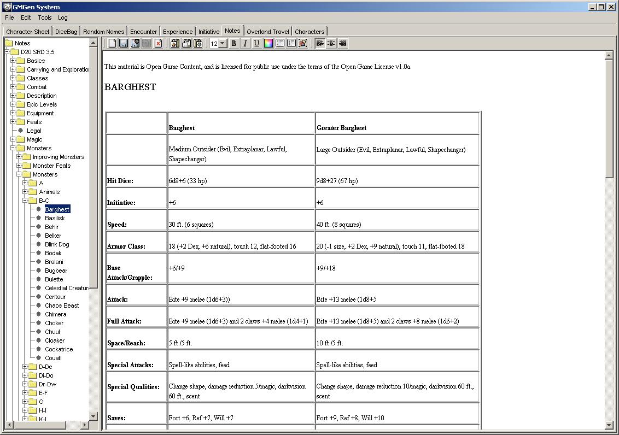This screenshot has height=435, width=619.
Task: Align text to the right
Action: coord(343,43)
